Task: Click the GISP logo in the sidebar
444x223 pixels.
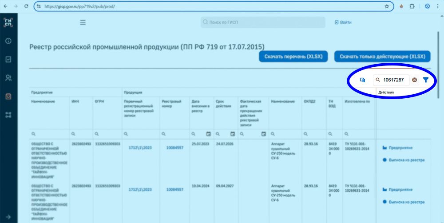Action: pos(8,23)
